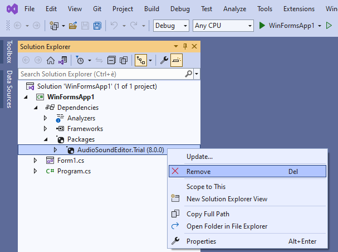Viewport: 338px width, 252px height.
Task: Click the Save All toolbar icon
Action: [x=97, y=26]
